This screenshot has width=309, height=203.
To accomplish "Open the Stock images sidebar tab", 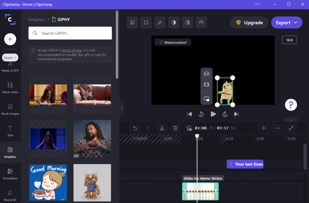I will tap(10, 109).
